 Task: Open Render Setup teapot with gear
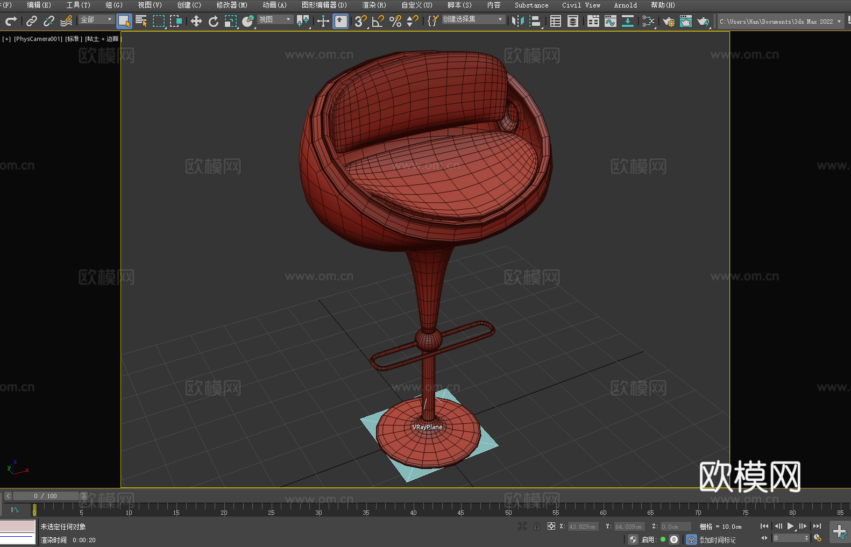668,22
